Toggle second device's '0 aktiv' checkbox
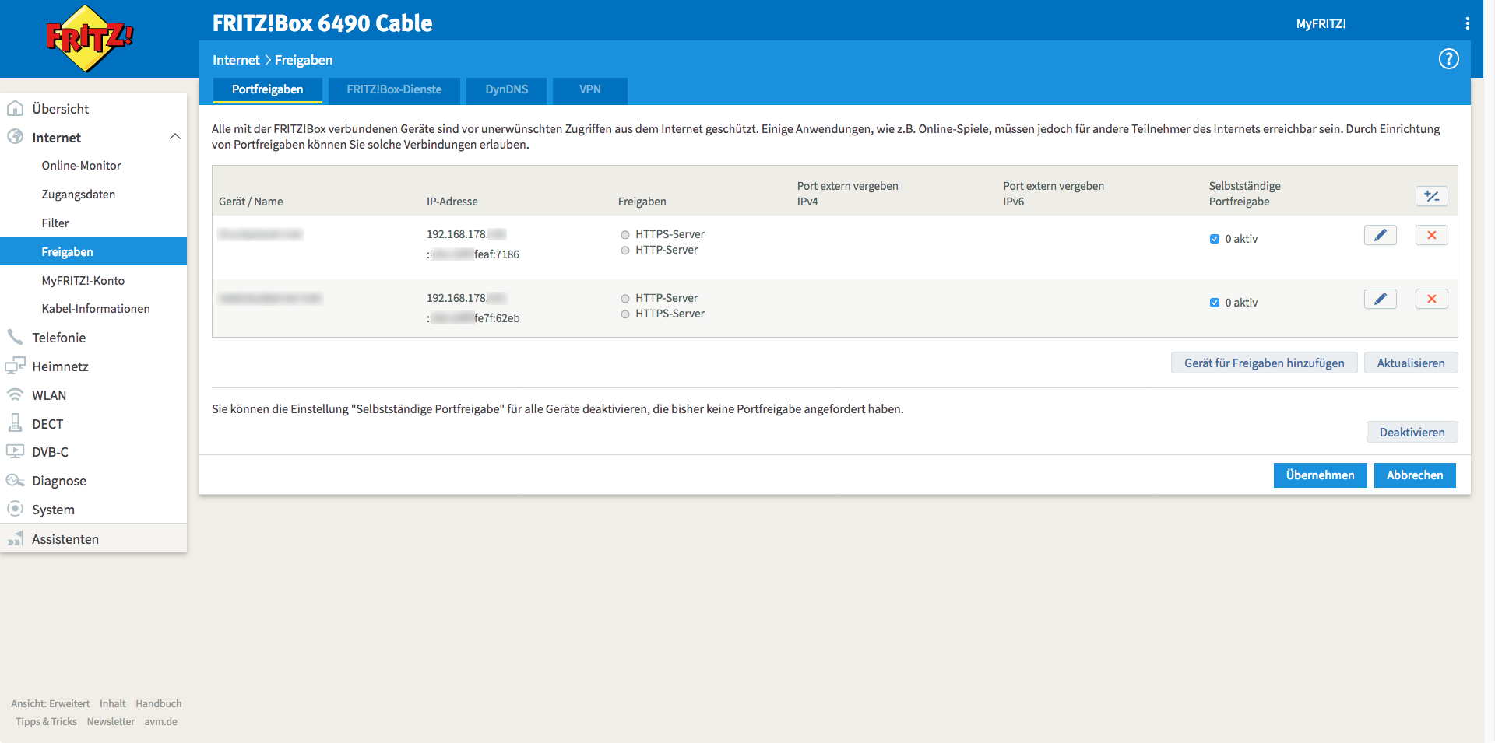The image size is (1495, 743). pos(1215,303)
